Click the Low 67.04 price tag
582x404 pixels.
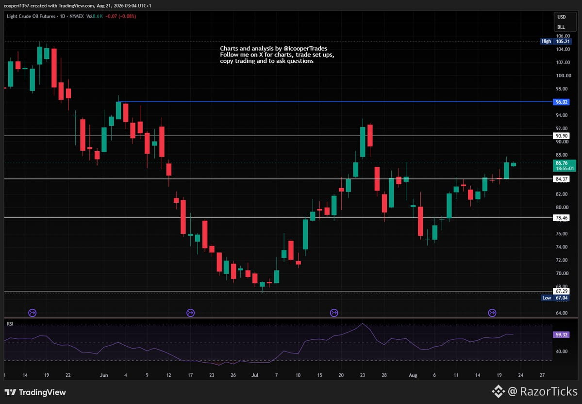[x=555, y=298]
